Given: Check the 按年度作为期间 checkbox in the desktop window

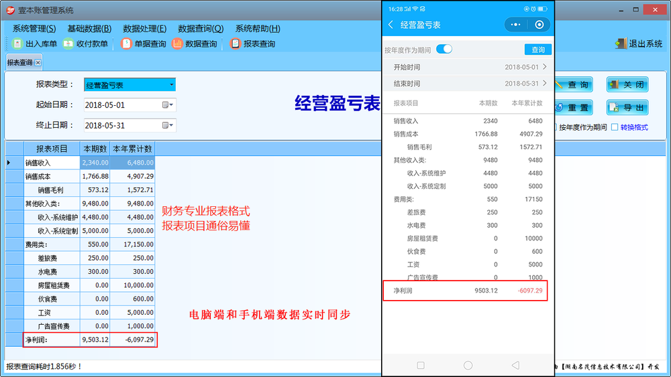Looking at the screenshot, I should click(556, 127).
